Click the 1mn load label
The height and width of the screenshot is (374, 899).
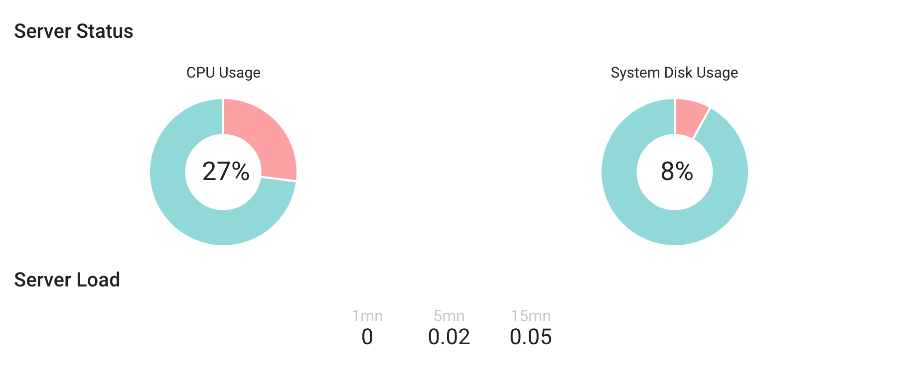coord(367,316)
